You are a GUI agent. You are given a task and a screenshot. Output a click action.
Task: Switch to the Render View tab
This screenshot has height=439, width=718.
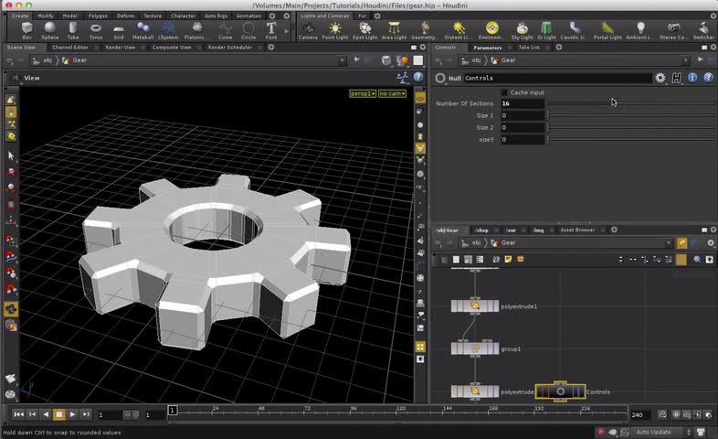point(120,47)
